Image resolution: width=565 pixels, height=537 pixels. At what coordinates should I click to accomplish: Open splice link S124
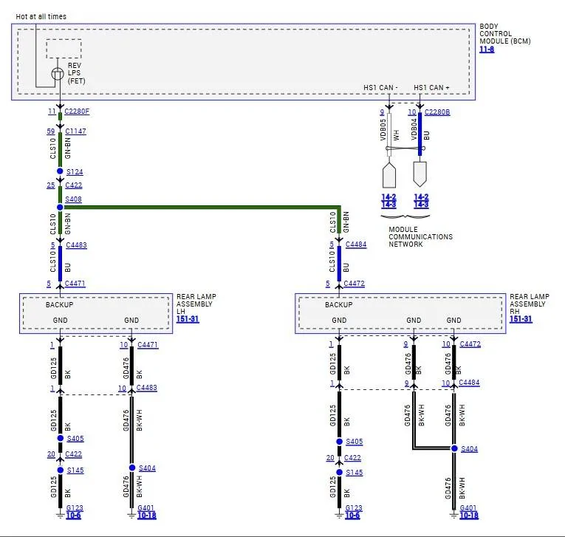[75, 172]
